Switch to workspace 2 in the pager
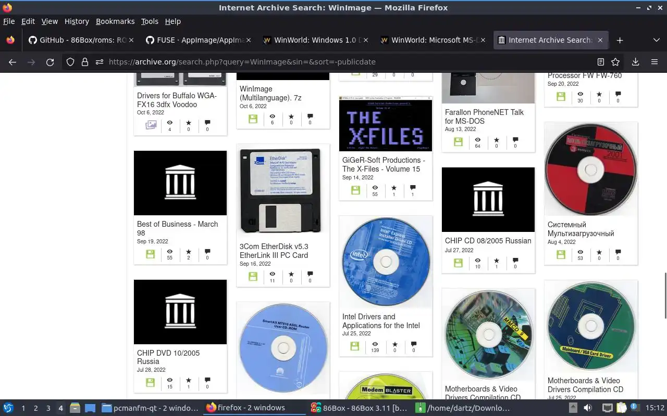Image resolution: width=667 pixels, height=416 pixels. click(35, 408)
